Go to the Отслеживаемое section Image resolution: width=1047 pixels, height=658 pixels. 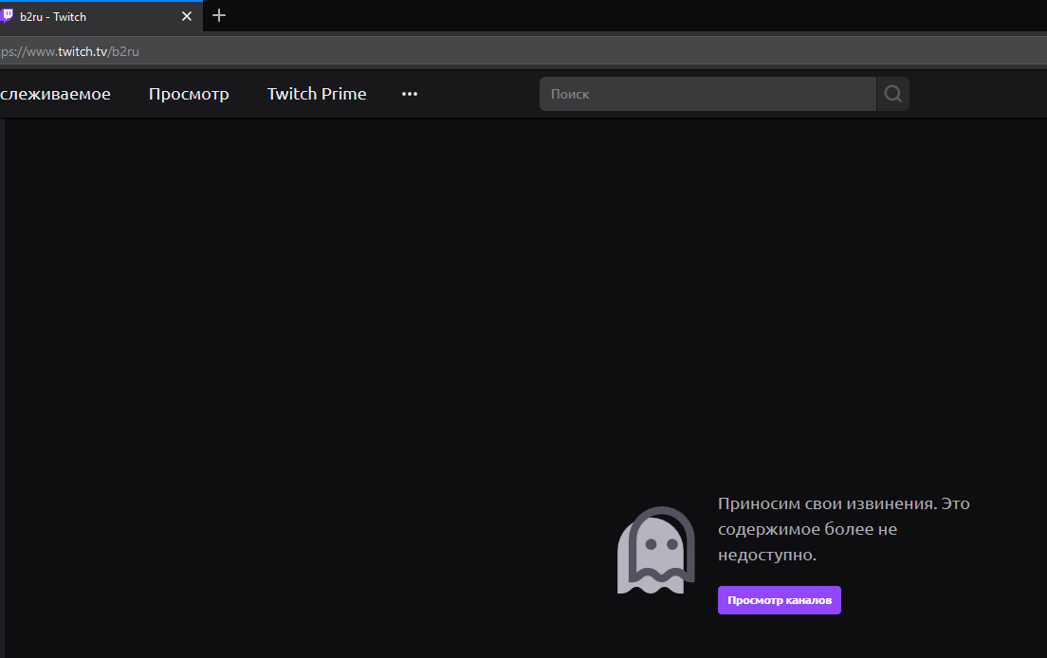point(55,94)
